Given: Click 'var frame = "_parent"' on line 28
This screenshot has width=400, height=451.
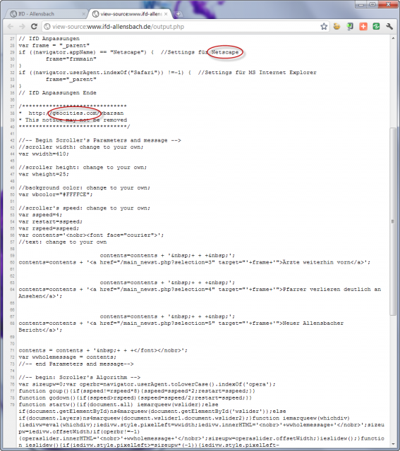Looking at the screenshot, I should tap(54, 45).
